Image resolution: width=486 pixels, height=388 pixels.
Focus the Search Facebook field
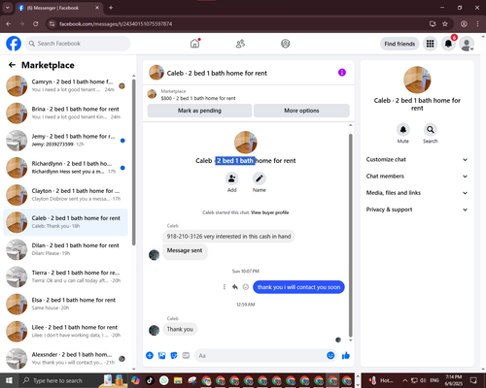tap(78, 44)
